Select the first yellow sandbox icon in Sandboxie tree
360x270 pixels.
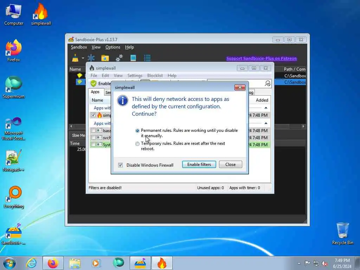tap(80, 76)
